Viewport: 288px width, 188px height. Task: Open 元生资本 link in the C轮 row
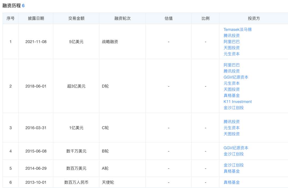click(231, 128)
